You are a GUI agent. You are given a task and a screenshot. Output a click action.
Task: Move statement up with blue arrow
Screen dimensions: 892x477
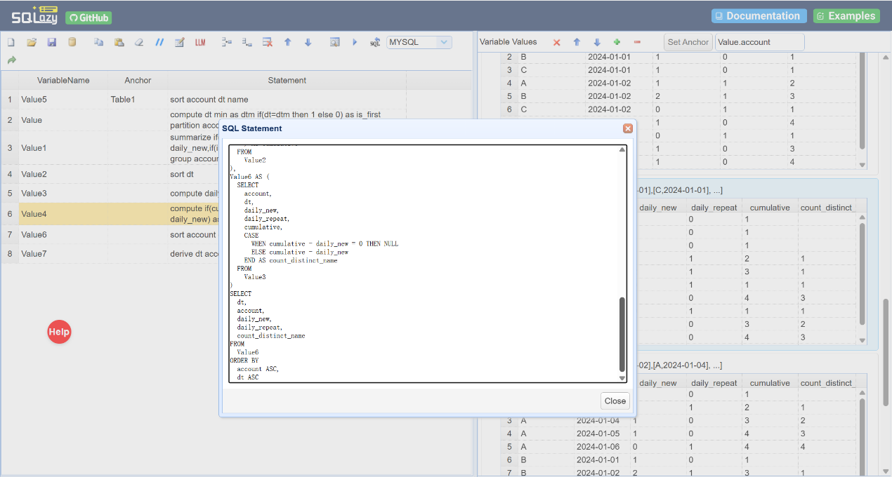click(x=287, y=42)
